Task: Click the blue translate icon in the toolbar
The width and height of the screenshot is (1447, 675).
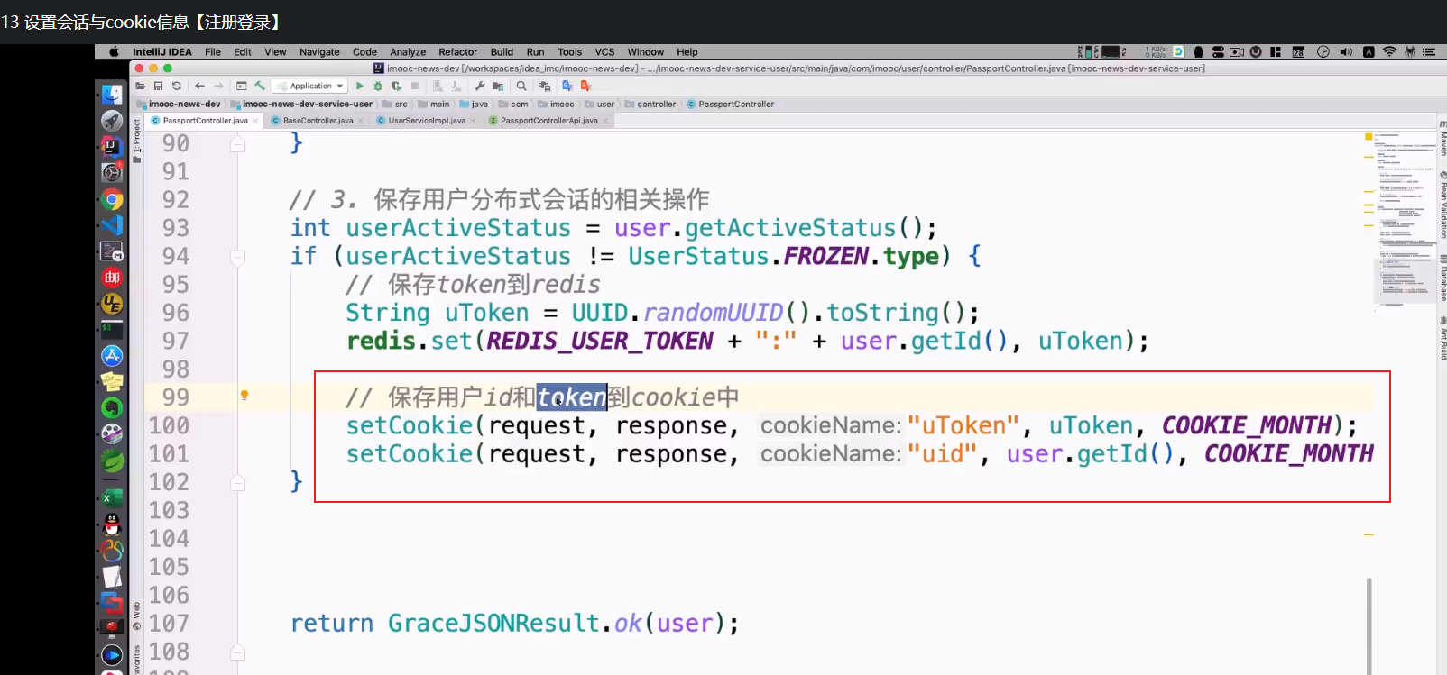Action: click(567, 86)
